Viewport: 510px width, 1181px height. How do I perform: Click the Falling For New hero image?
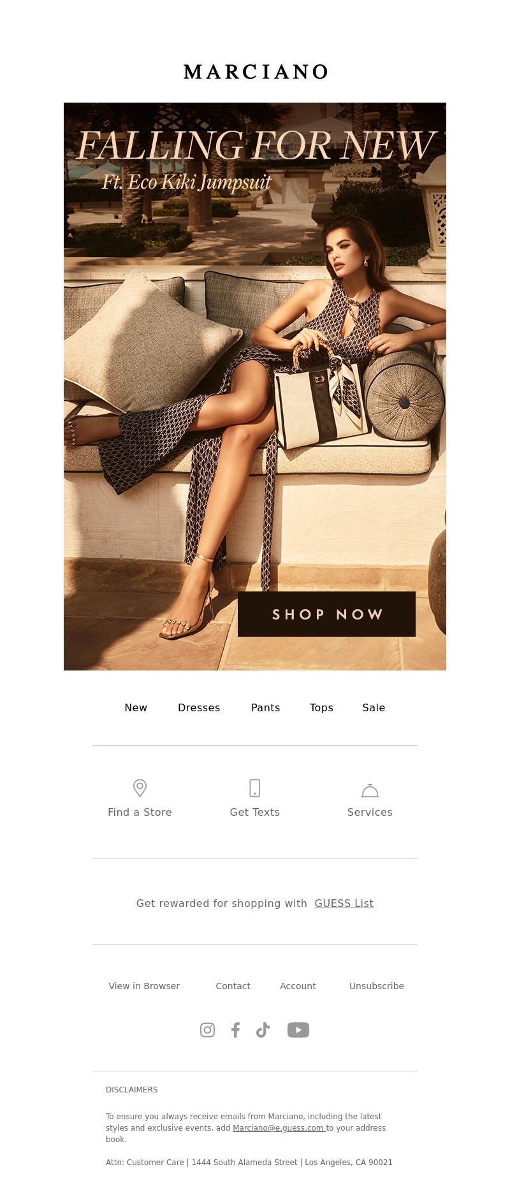pyautogui.click(x=255, y=386)
